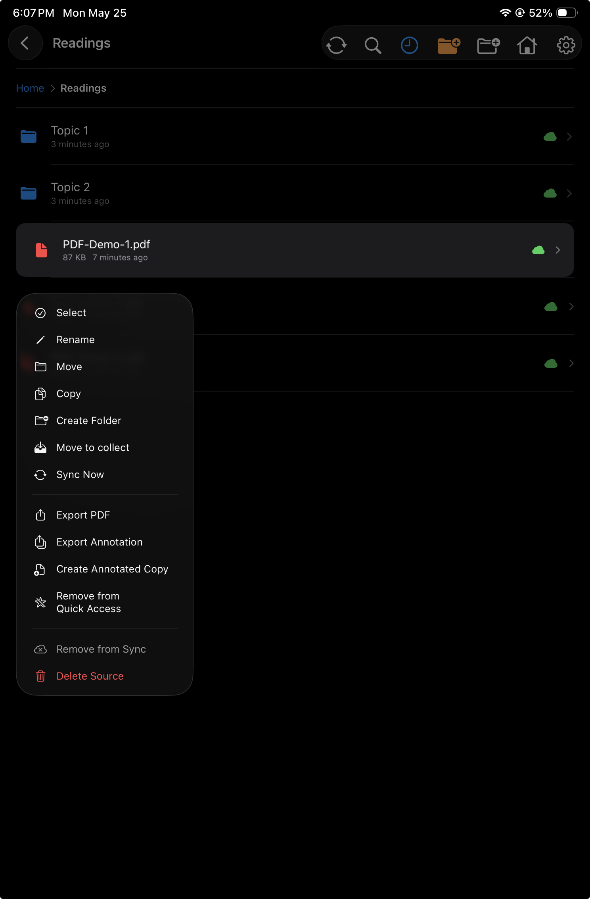Open the PDF-Demo-1.pdf file name
The width and height of the screenshot is (590, 899).
click(x=106, y=244)
